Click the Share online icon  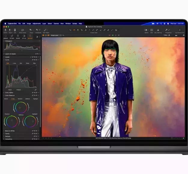coord(23,30)
